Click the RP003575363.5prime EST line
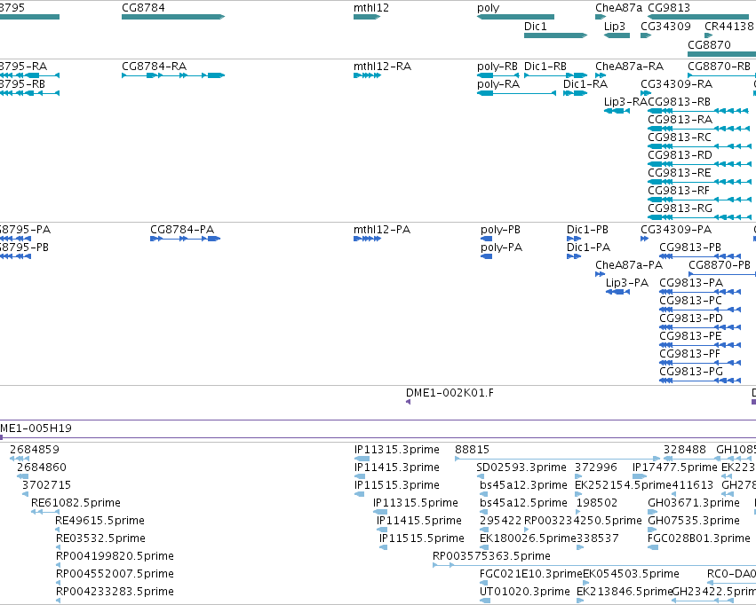This screenshot has height=605, width=756. click(594, 564)
